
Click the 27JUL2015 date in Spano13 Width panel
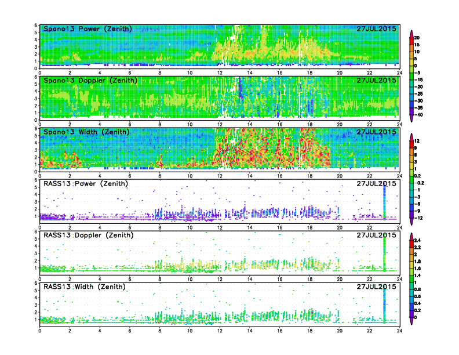click(x=376, y=132)
